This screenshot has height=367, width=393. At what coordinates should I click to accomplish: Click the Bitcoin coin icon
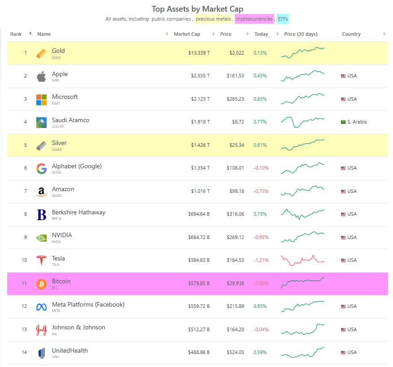pyautogui.click(x=41, y=284)
